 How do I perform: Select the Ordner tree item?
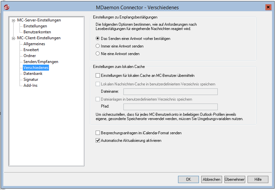coord(30,56)
